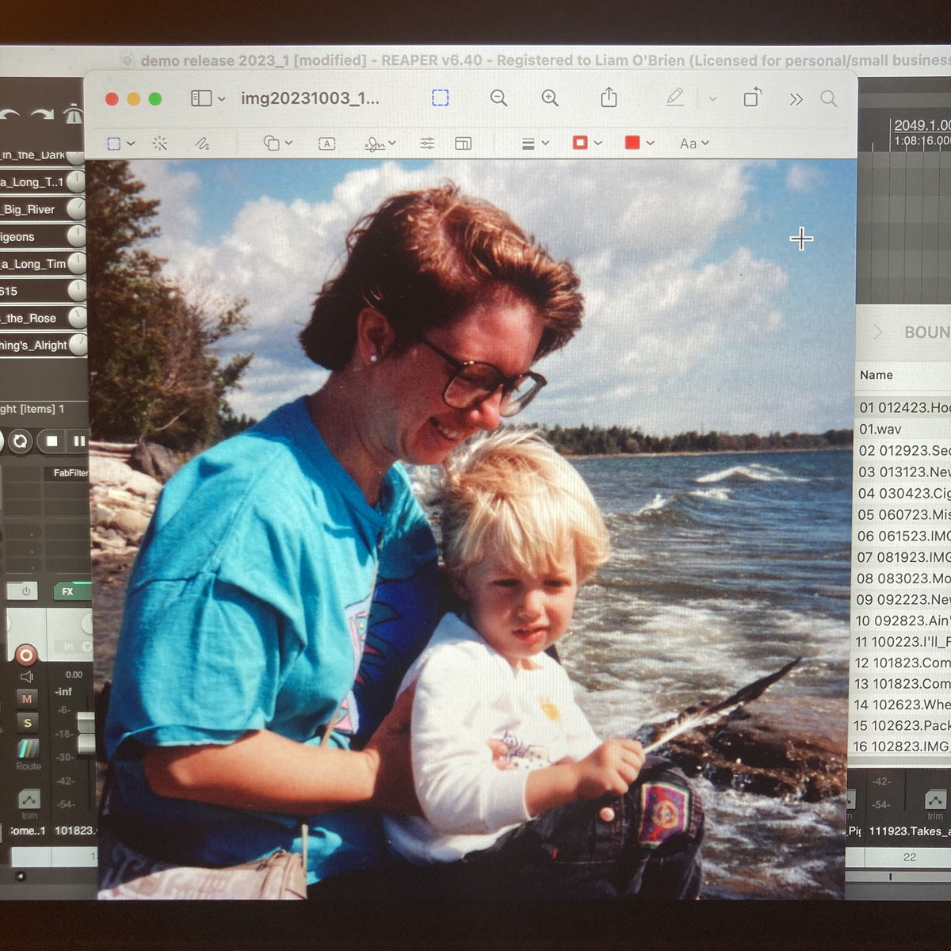This screenshot has width=951, height=951.
Task: Choose the Sketch freehand drawing tool
Action: pyautogui.click(x=202, y=143)
